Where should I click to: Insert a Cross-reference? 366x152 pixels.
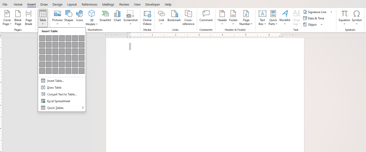click(188, 18)
